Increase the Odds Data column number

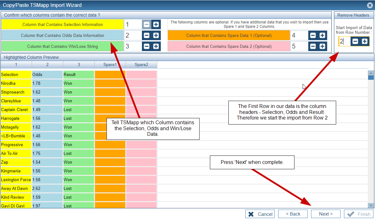(x=156, y=35)
